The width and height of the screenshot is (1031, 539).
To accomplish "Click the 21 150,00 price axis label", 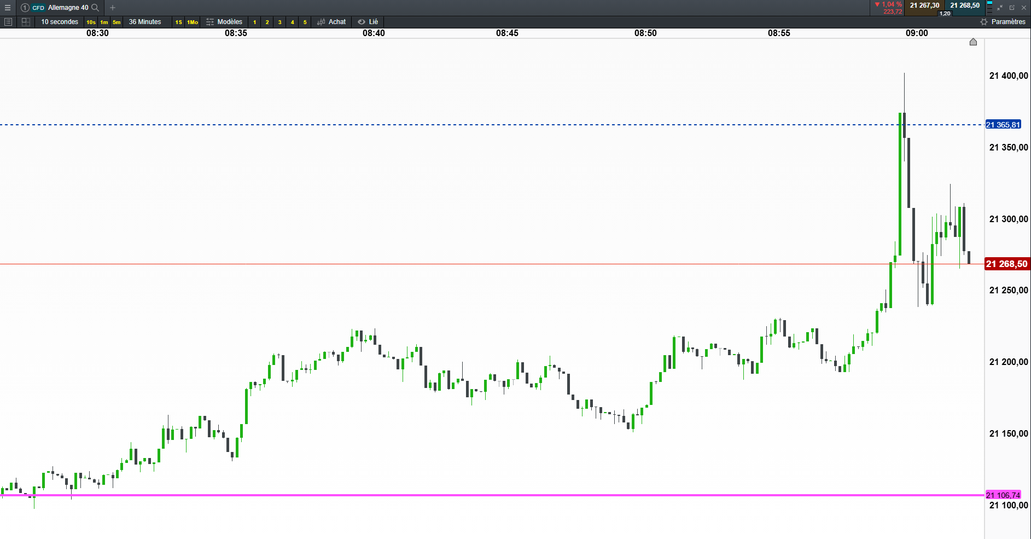I will [x=1009, y=433].
